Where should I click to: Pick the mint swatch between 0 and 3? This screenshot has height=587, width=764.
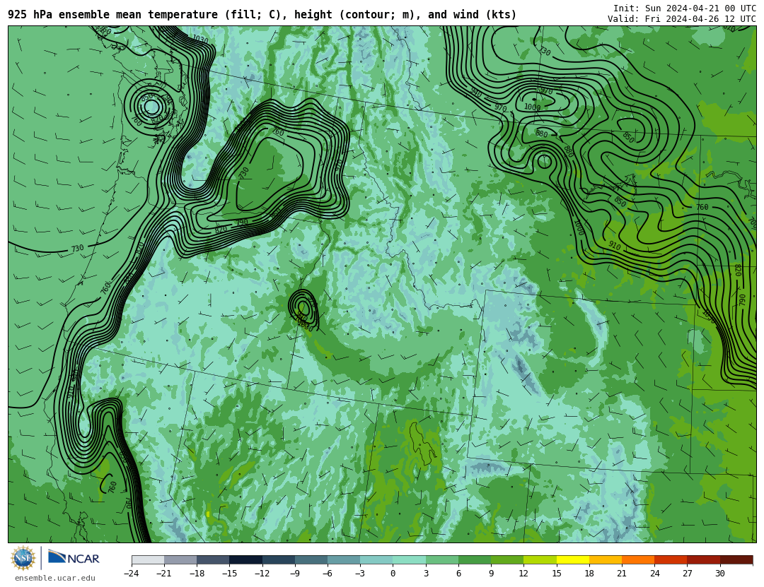click(410, 559)
